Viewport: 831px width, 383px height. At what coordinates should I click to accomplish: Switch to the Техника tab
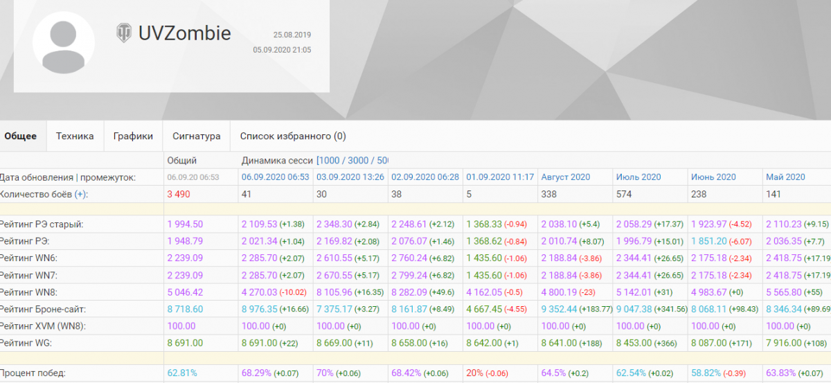pyautogui.click(x=75, y=136)
